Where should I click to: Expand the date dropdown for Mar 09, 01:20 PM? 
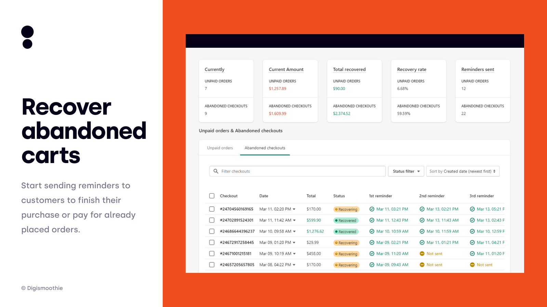click(x=293, y=242)
